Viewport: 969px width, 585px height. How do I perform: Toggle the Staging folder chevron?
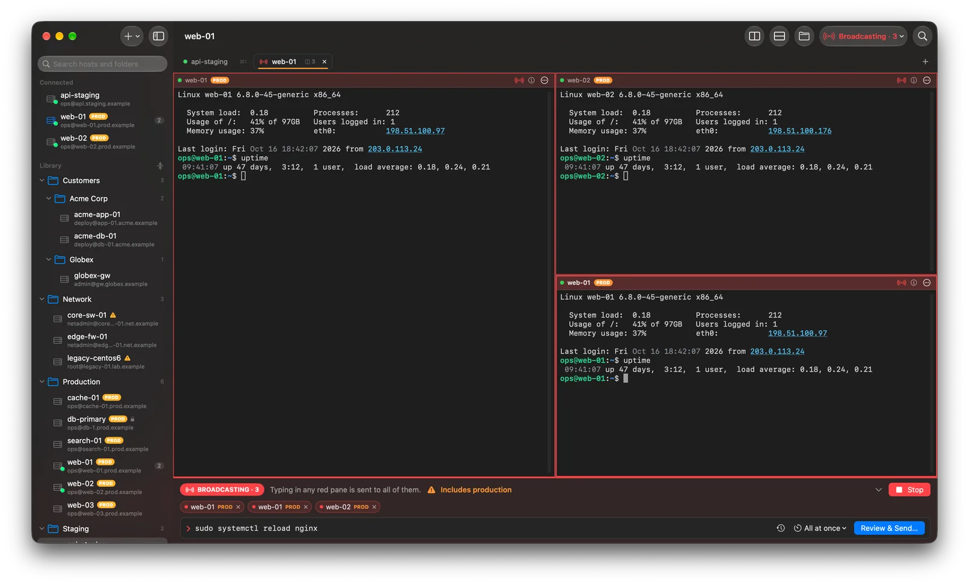point(42,529)
